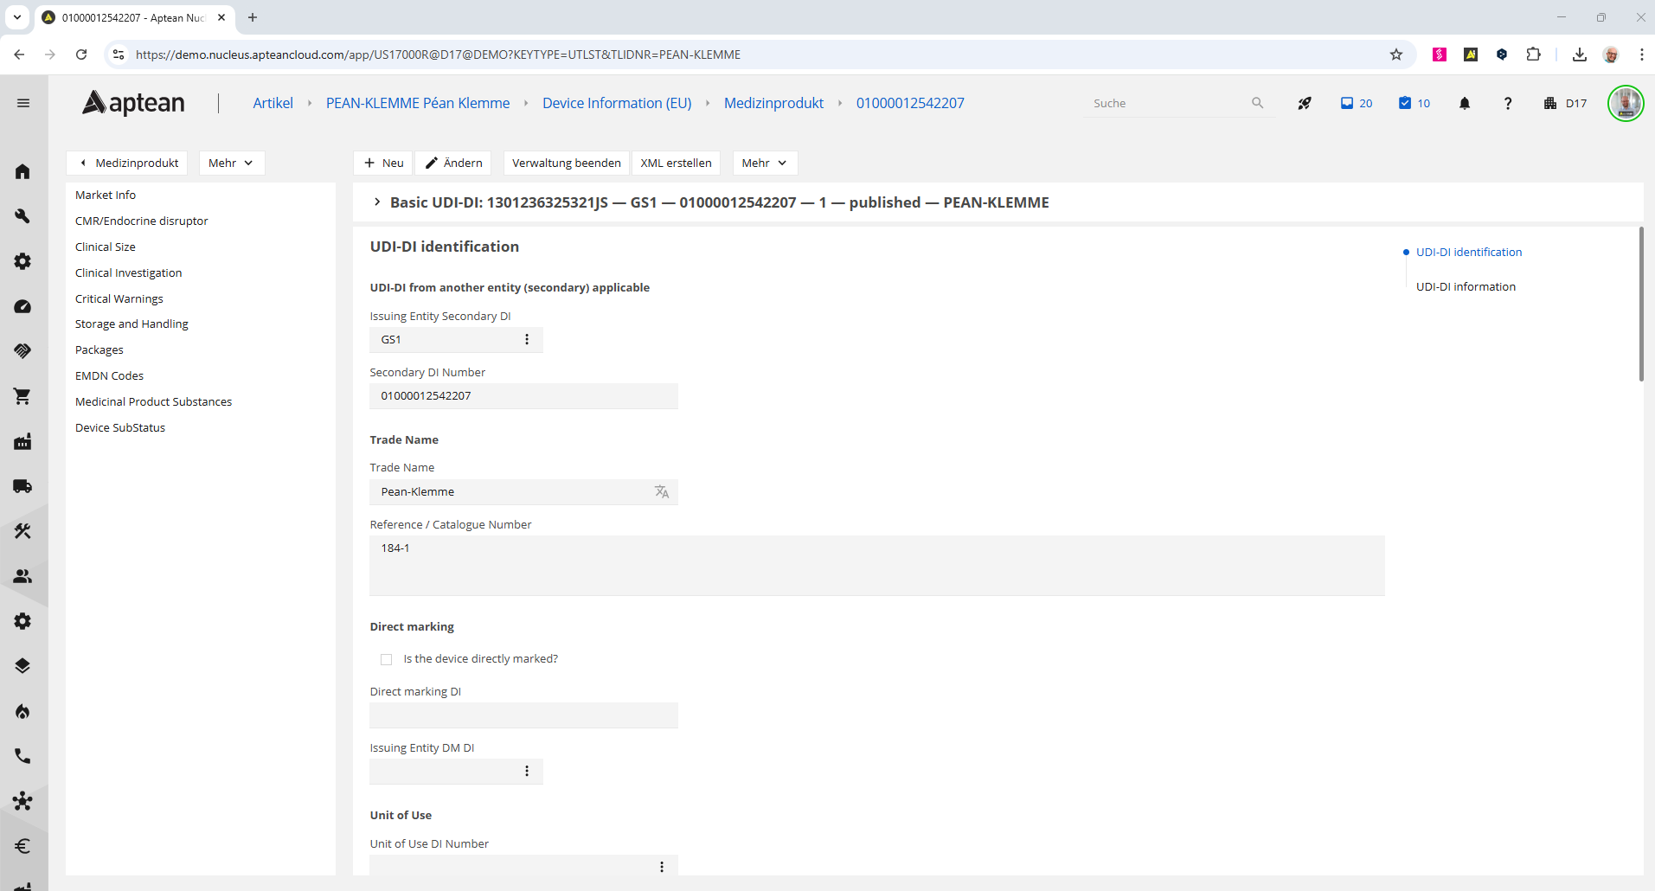This screenshot has width=1655, height=891.
Task: Open the Mehr dropdown next to XML erstellen
Action: 764,163
